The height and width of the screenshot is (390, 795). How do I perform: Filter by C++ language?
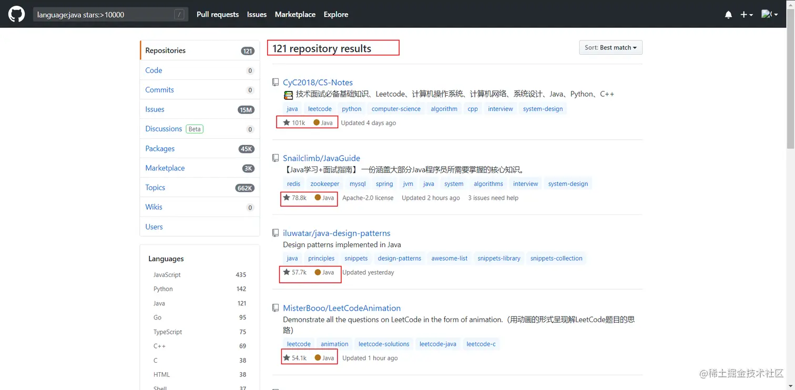200,346
